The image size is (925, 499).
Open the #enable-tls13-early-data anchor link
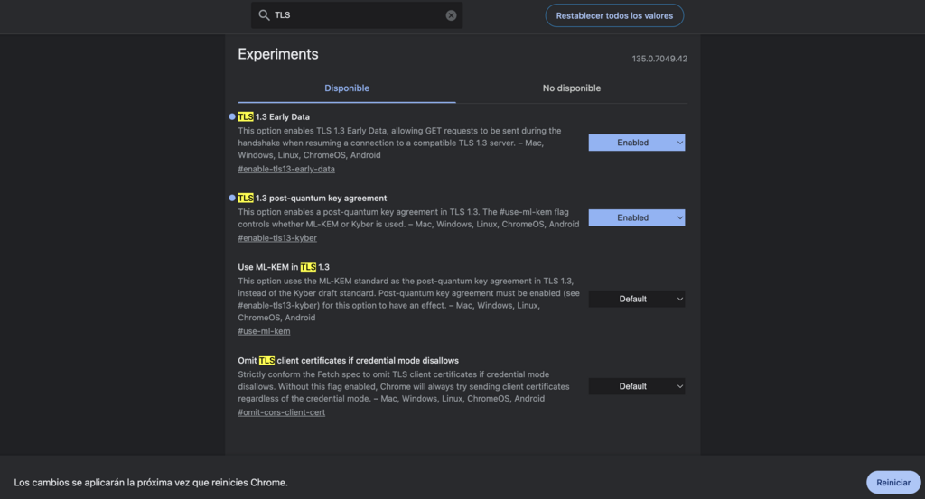(x=286, y=170)
